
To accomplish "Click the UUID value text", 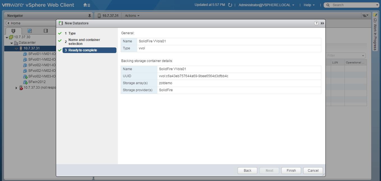I will click(194, 76).
